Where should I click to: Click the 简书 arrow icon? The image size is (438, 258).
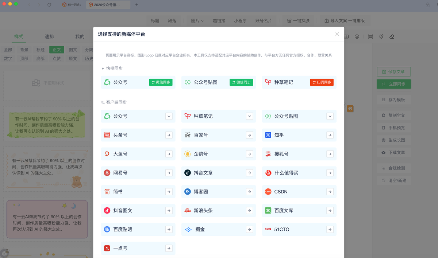point(169,191)
